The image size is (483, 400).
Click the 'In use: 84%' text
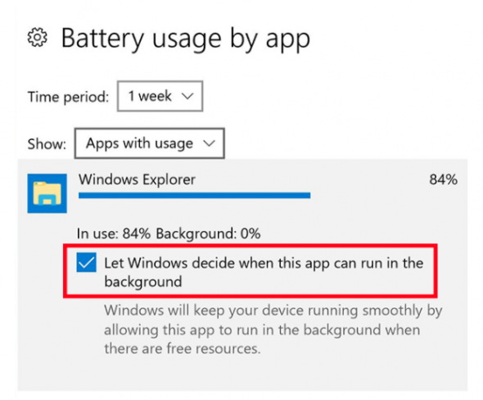113,234
